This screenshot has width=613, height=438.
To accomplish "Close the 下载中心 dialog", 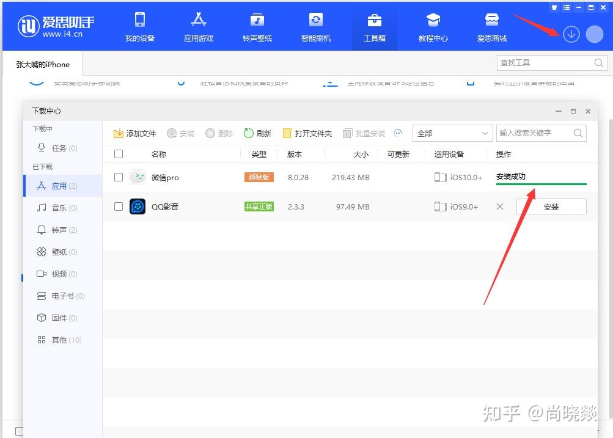I will coord(588,111).
